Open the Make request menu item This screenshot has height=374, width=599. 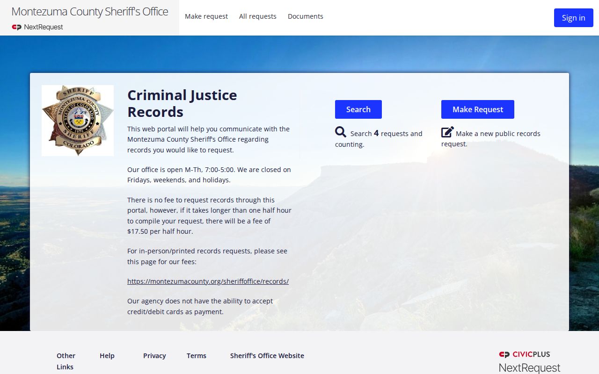[x=206, y=16]
